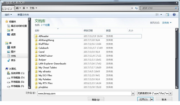Click the AIReader folder icon
The width and height of the screenshot is (180, 105).
pos(36,36)
